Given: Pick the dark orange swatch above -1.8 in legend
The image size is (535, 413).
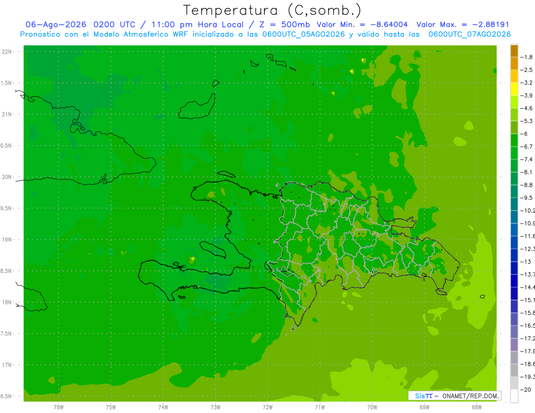Looking at the screenshot, I should point(514,50).
